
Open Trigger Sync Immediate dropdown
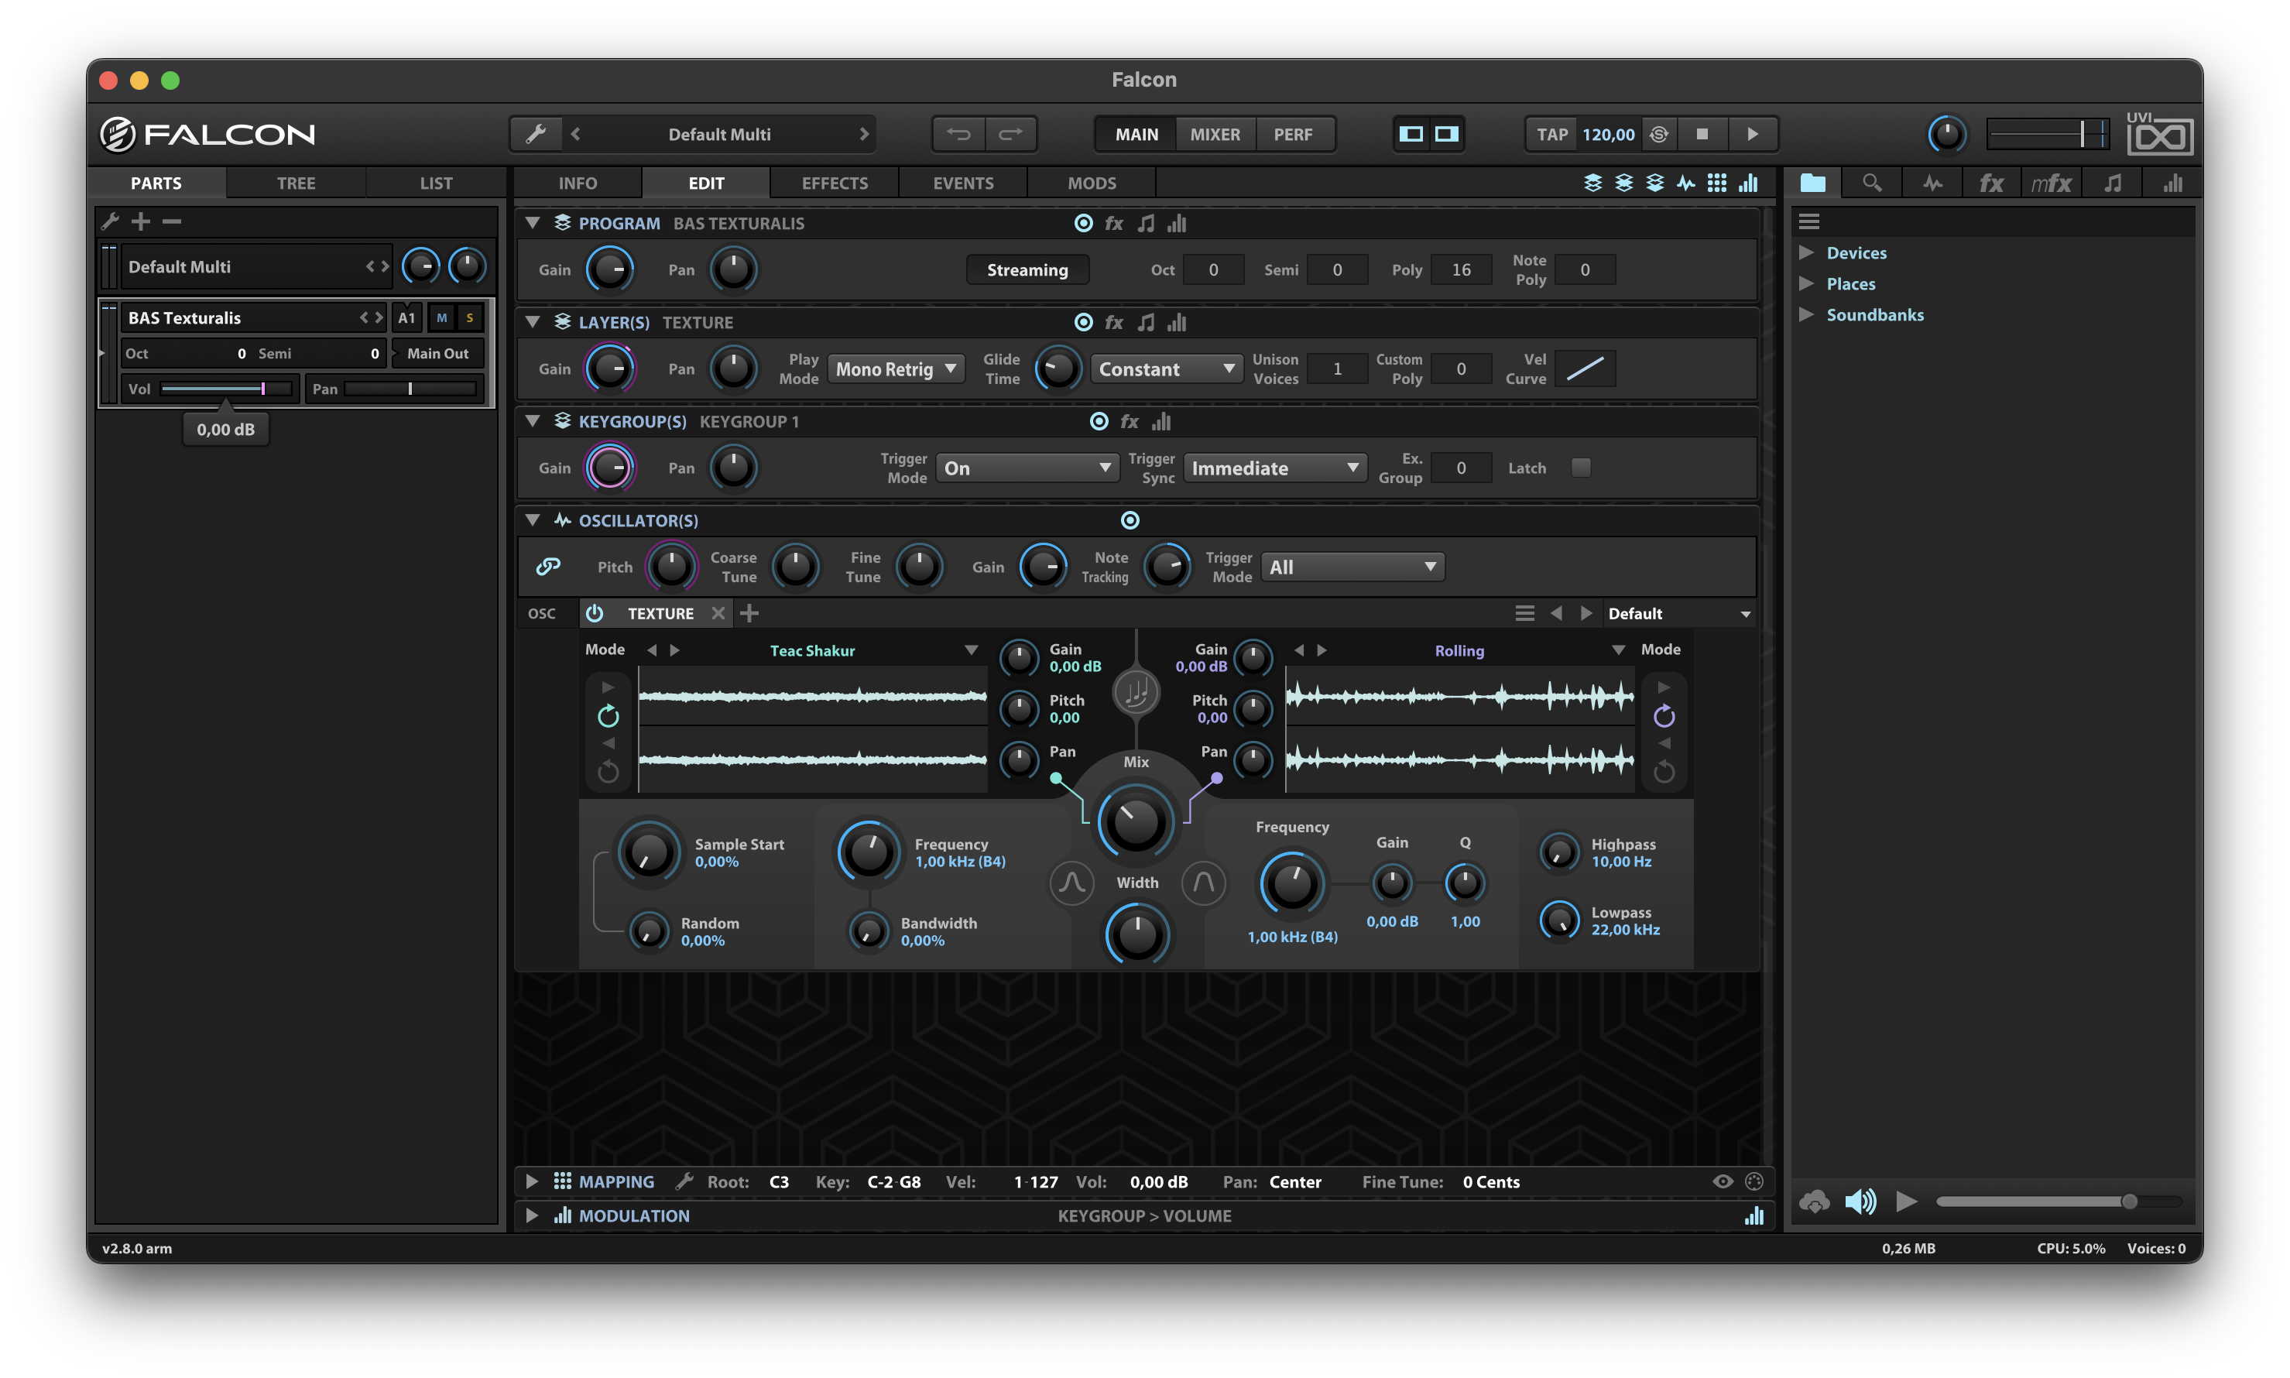click(x=1275, y=468)
